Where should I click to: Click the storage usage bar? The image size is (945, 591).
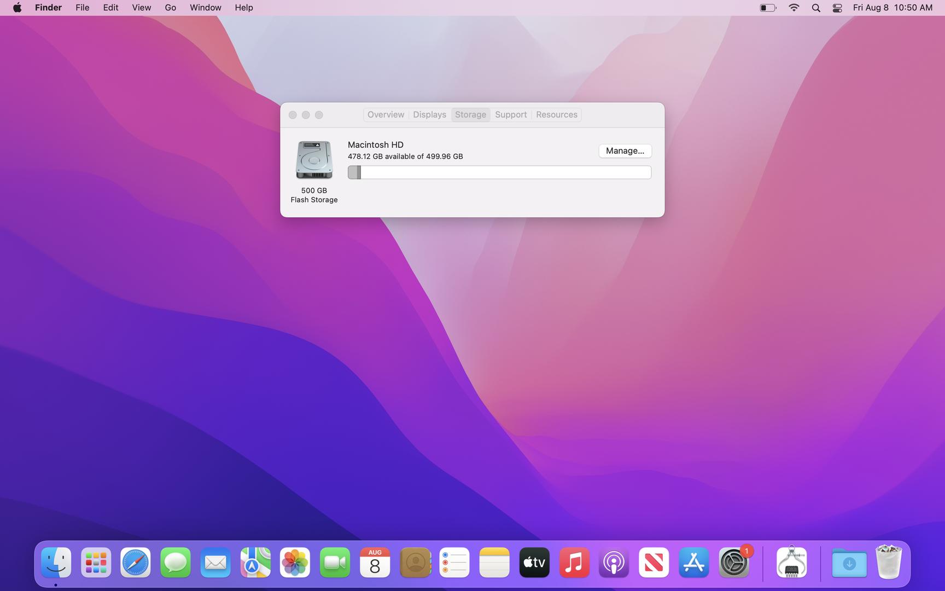point(499,172)
